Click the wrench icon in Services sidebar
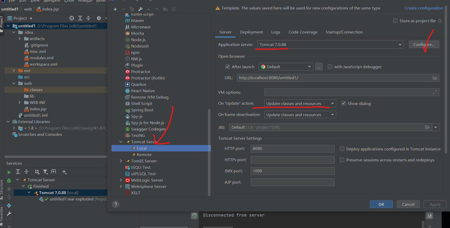The width and height of the screenshot is (450, 228). click(x=9, y=214)
